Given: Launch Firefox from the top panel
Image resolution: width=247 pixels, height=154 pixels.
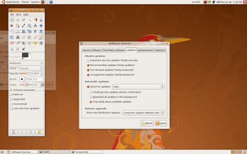Looking at the screenshot, I should click(42, 2).
